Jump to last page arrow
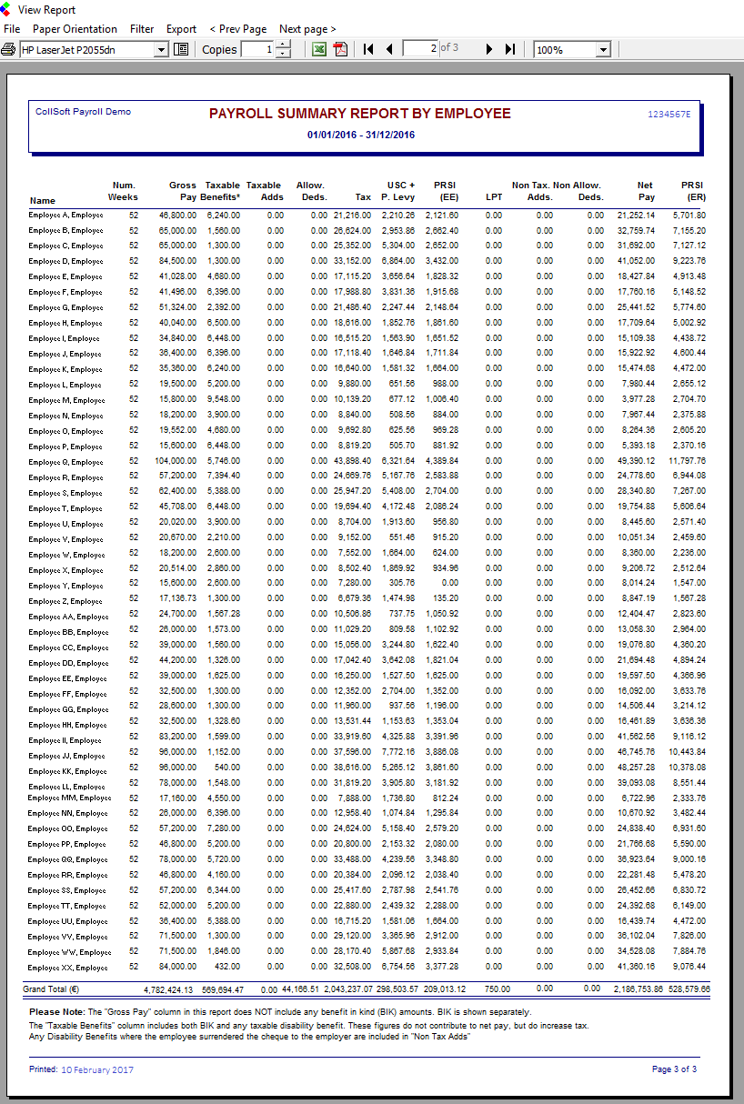The image size is (744, 1104). [510, 50]
